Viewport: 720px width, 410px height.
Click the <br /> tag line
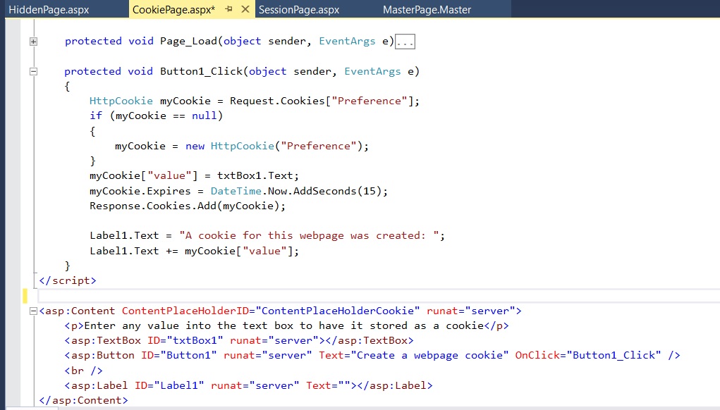(84, 370)
